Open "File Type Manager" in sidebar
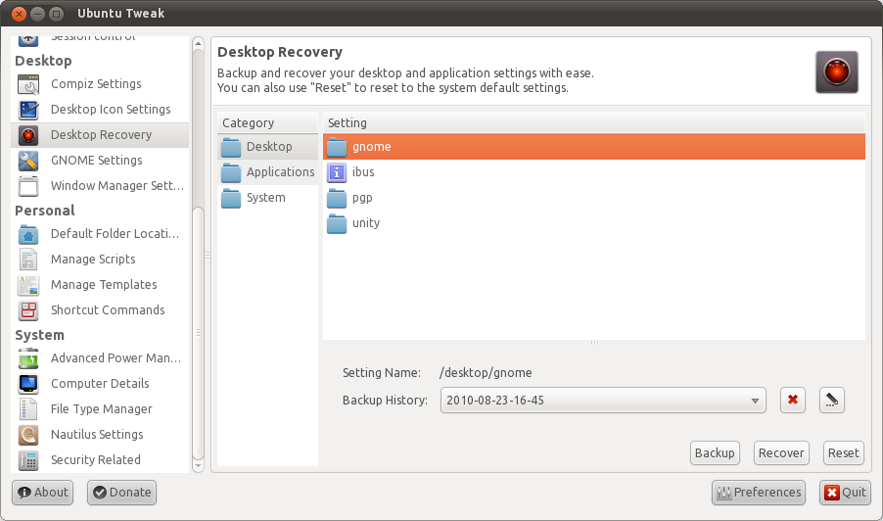Viewport: 883px width, 521px height. pos(100,409)
